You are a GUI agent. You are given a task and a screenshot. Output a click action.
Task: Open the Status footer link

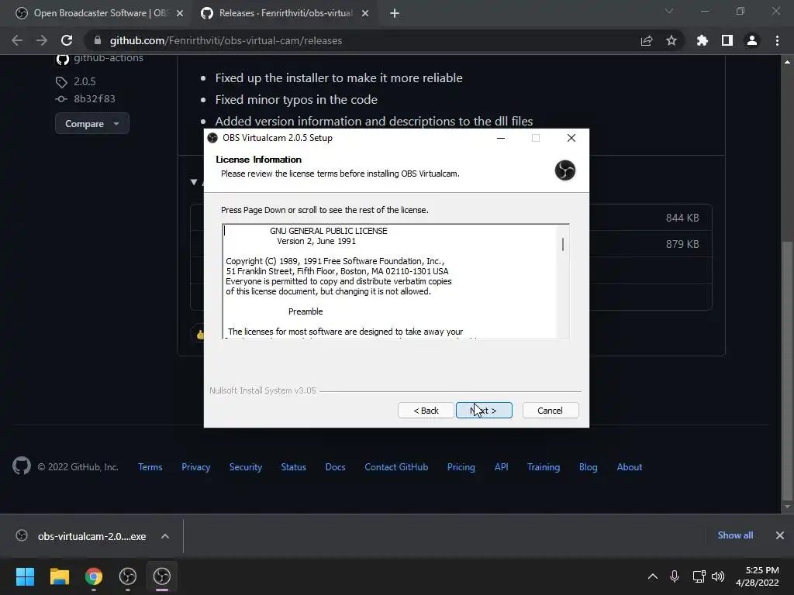point(294,467)
